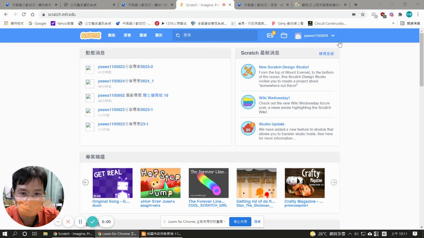Expand the psees1105629 account dropdown
424x238 pixels.
(333, 36)
